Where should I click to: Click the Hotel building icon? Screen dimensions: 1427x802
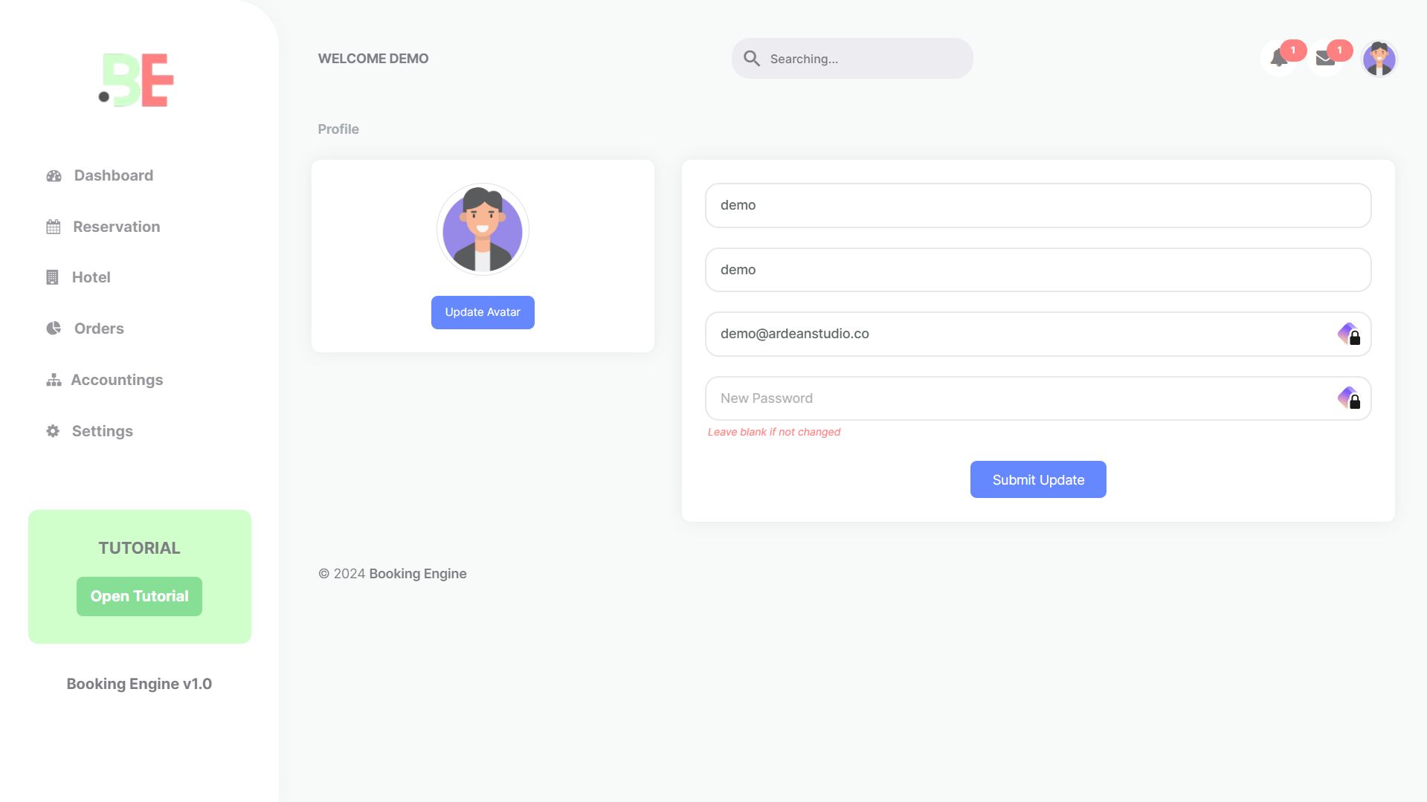click(x=52, y=278)
